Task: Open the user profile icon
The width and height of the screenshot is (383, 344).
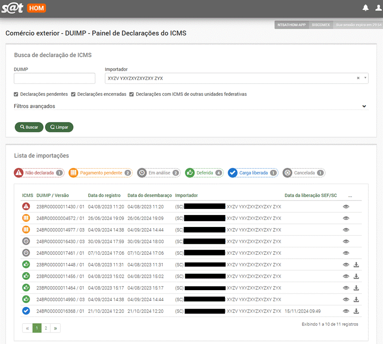Action: pyautogui.click(x=379, y=8)
